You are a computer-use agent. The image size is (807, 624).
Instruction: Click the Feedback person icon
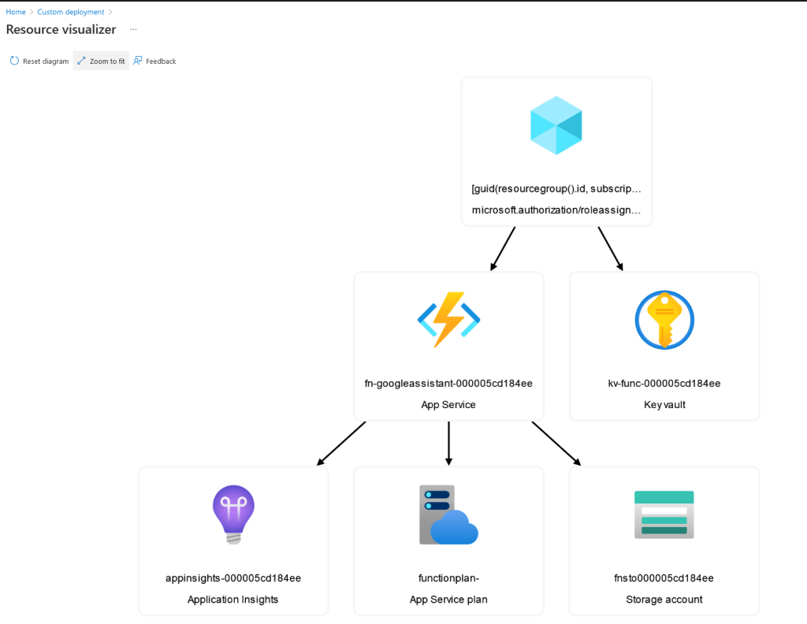[138, 61]
